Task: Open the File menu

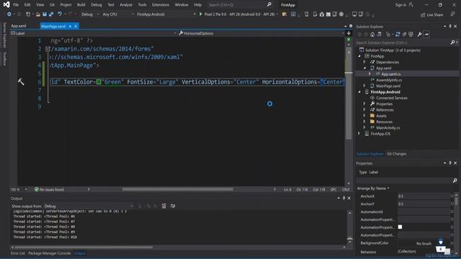Action: click(x=16, y=5)
